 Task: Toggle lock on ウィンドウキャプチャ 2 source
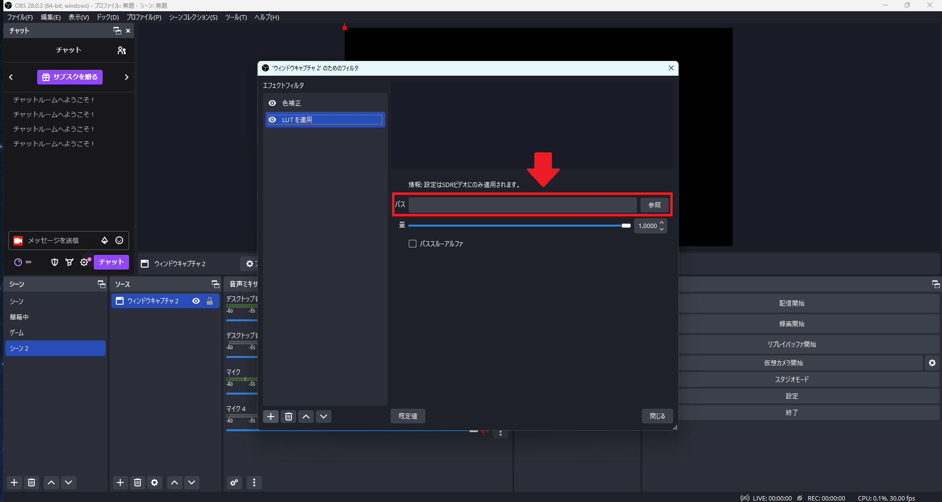(x=210, y=301)
